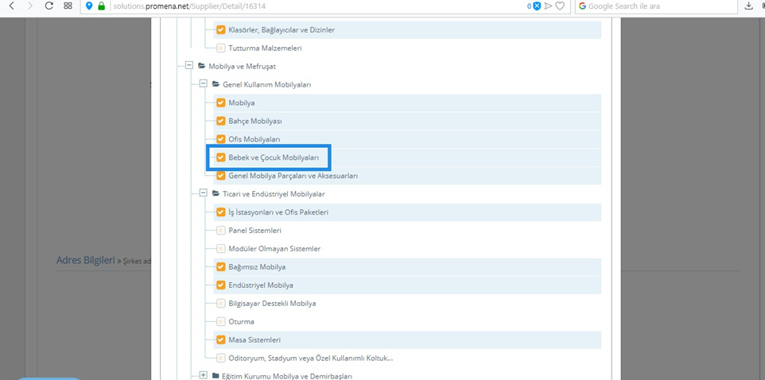Uncheck the Ofis Mobilyaları checkbox
The width and height of the screenshot is (765, 380).
click(x=221, y=139)
